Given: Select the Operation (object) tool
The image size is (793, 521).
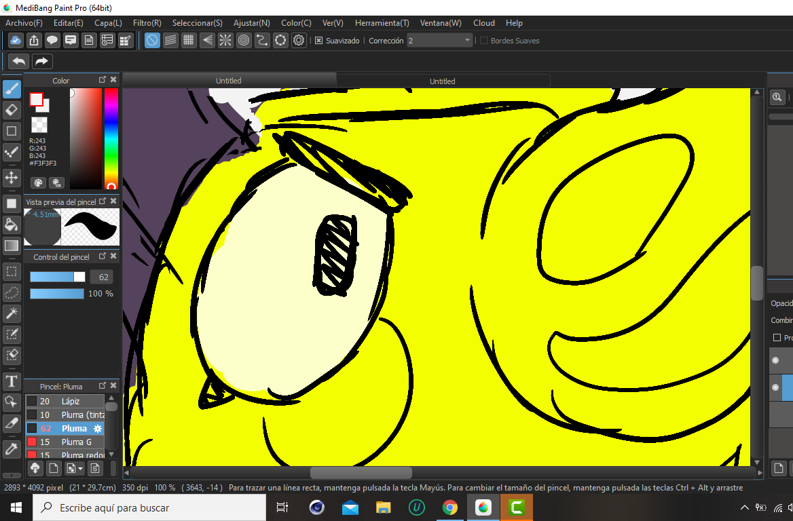Looking at the screenshot, I should pos(12,402).
